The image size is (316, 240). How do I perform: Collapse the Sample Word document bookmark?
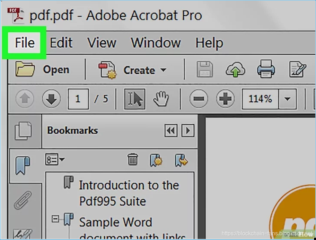[55, 219]
